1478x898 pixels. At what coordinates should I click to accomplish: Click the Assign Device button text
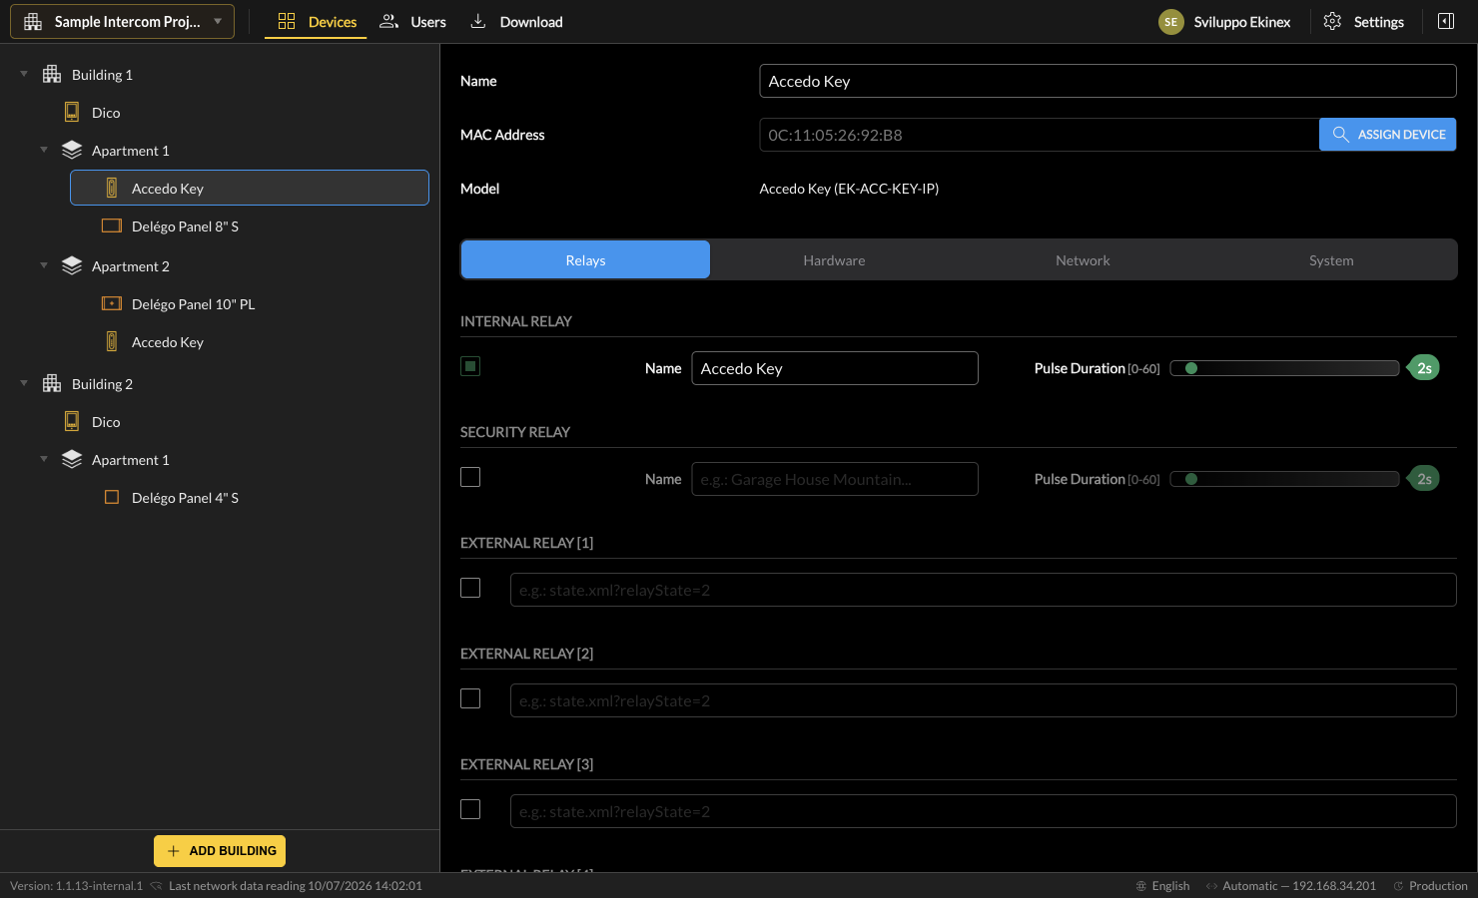(1401, 134)
